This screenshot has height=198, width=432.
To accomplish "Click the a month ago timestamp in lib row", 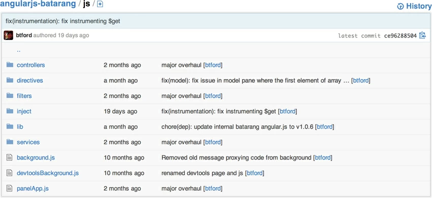I will point(120,127).
